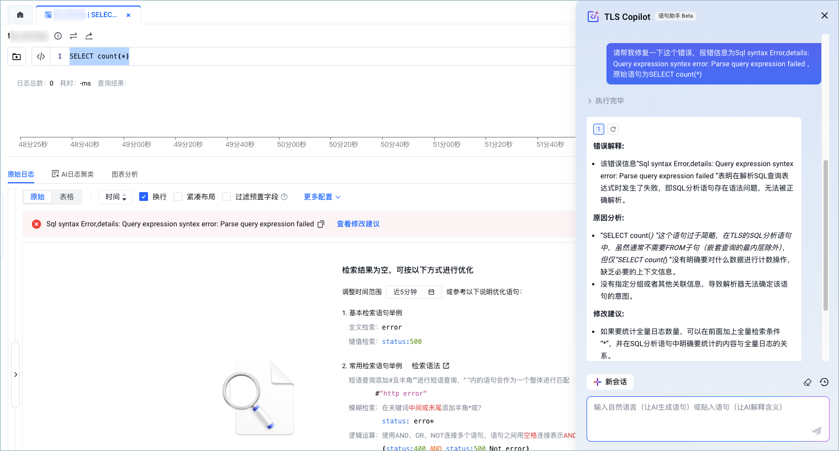839x451 pixels.
Task: Click the 语句助手 Beta badge
Action: click(x=676, y=16)
